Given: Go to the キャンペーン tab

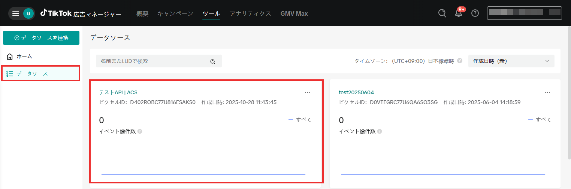Looking at the screenshot, I should point(175,13).
